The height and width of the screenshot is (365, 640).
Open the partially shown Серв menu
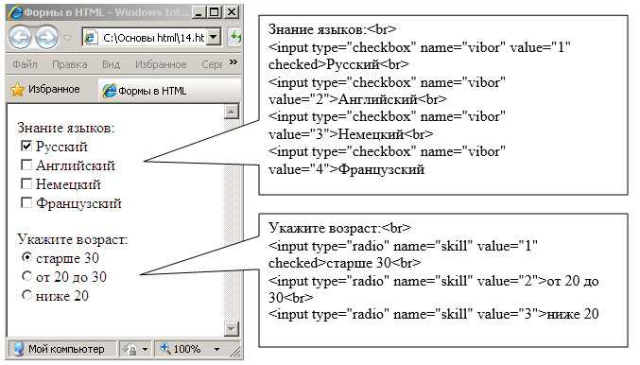(212, 64)
